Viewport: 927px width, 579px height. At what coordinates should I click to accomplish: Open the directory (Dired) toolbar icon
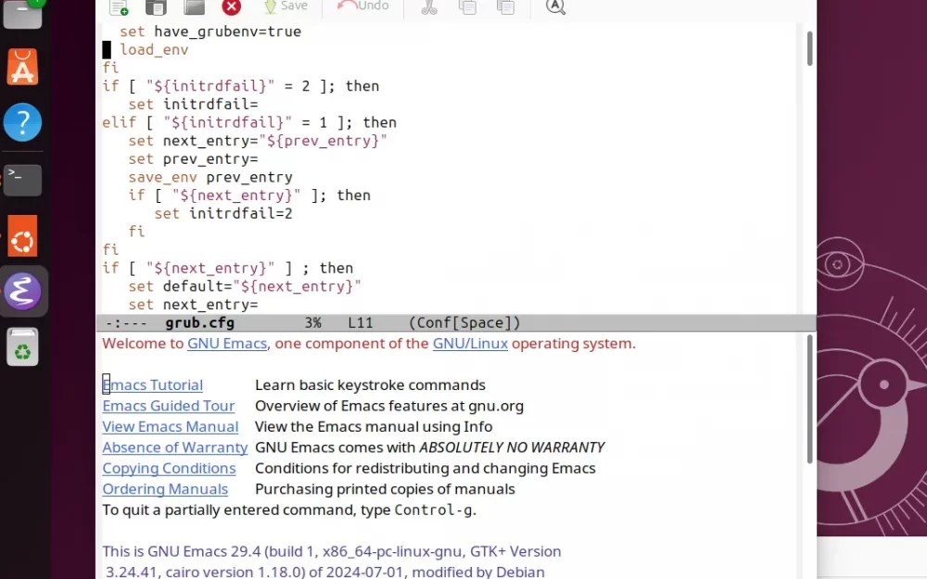[x=194, y=7]
